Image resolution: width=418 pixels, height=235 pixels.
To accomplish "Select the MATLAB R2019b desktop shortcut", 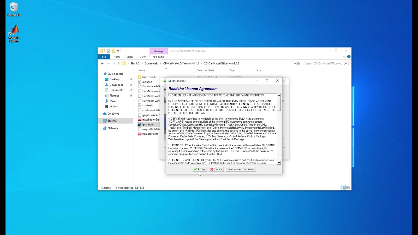I will point(14,34).
